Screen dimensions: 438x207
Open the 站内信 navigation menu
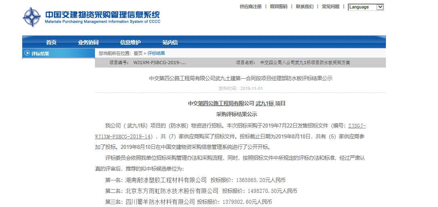[x=170, y=42]
